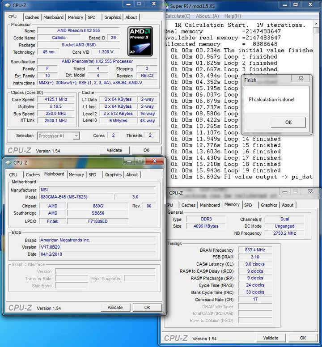Open the Processor #1 selection dropdown
Image resolution: width=322 pixels, height=347 pixels.
[x=76, y=136]
